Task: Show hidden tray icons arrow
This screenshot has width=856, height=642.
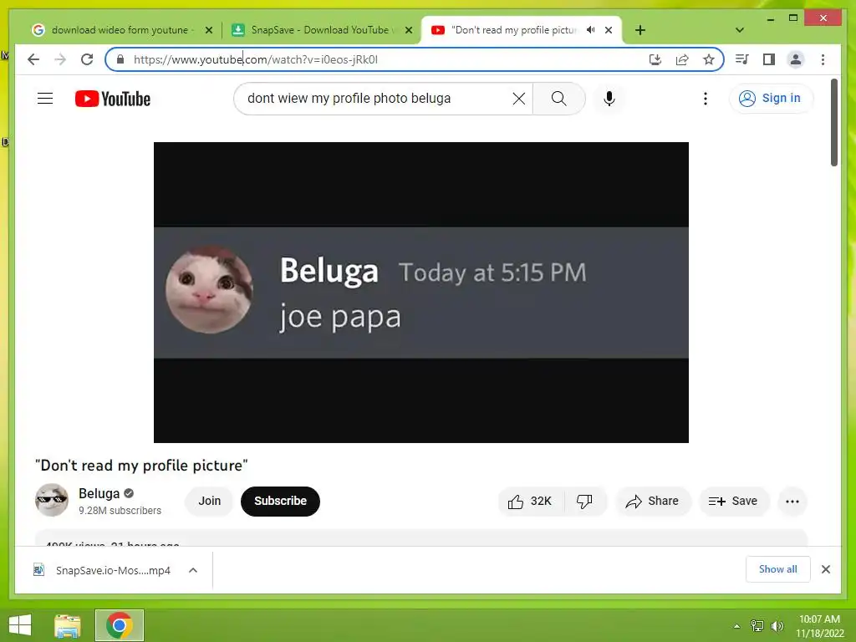Action: (737, 625)
